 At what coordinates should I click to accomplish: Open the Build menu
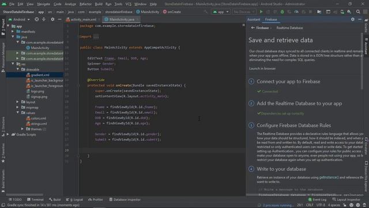point(99,4)
